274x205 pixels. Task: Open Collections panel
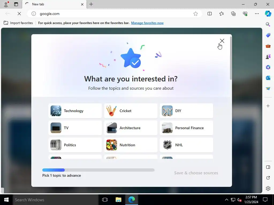(x=233, y=14)
